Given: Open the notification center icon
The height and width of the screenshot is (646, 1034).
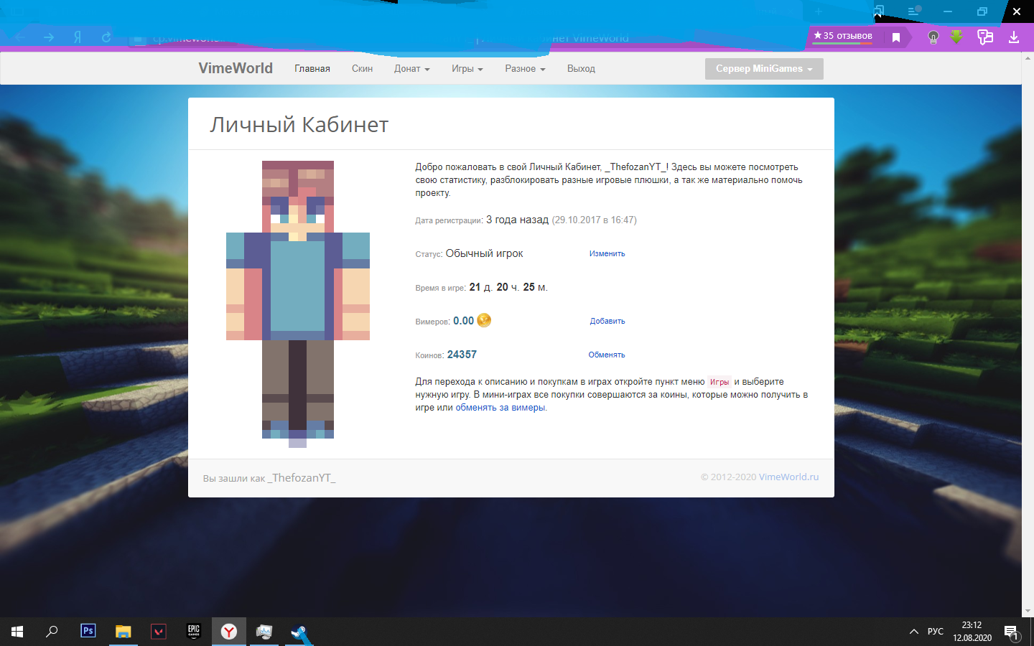Looking at the screenshot, I should [1011, 632].
